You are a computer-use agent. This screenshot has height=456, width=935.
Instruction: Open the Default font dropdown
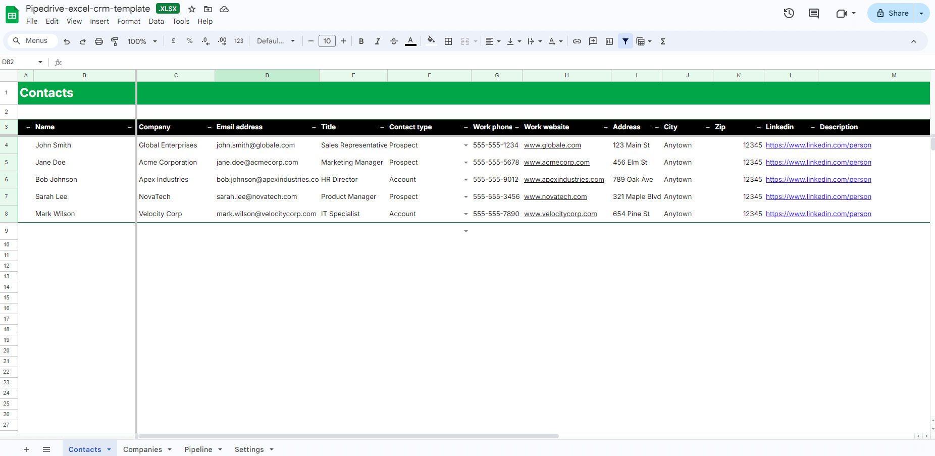(x=276, y=41)
